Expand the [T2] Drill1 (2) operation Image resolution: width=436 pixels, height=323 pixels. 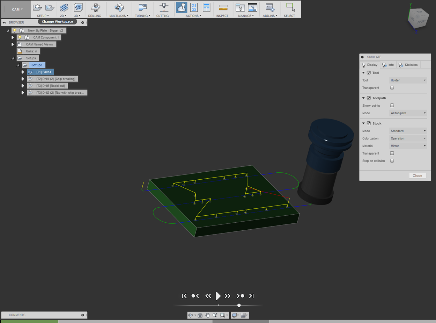point(23,79)
